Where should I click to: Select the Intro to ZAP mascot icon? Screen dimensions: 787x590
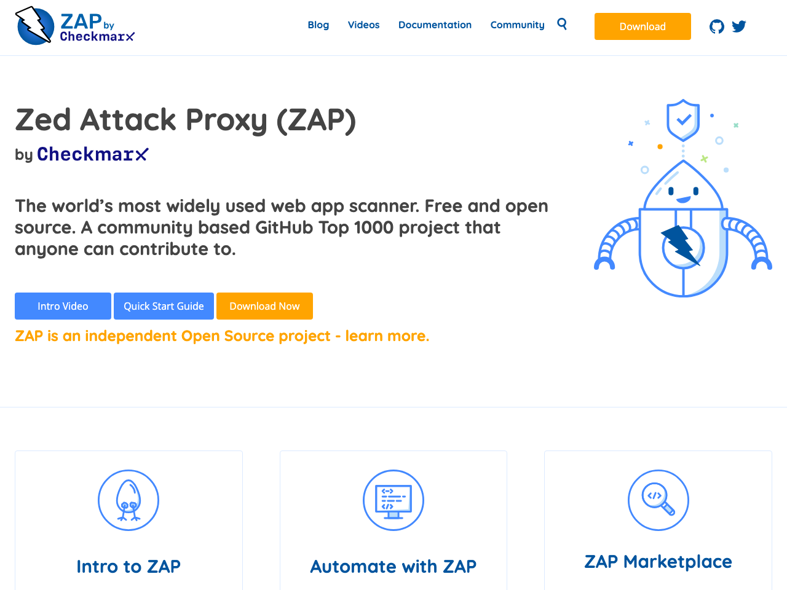pyautogui.click(x=129, y=500)
